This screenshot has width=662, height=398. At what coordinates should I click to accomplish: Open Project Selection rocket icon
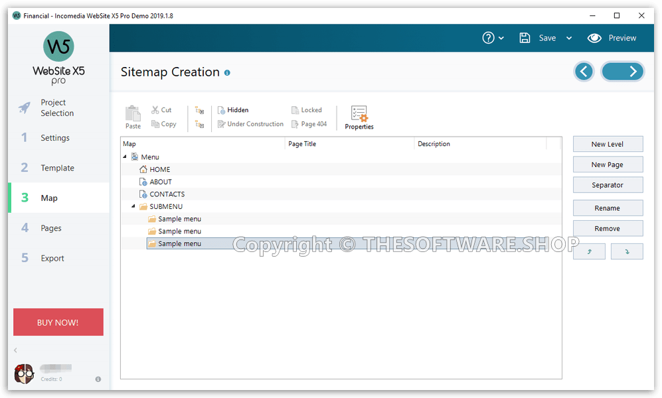point(25,107)
